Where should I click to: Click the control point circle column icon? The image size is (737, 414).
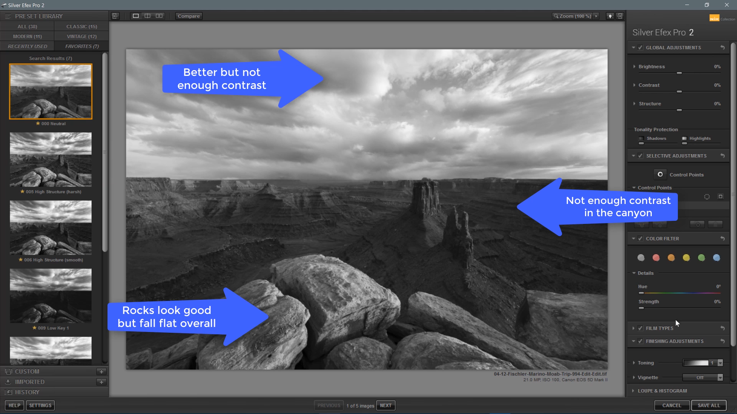click(707, 197)
